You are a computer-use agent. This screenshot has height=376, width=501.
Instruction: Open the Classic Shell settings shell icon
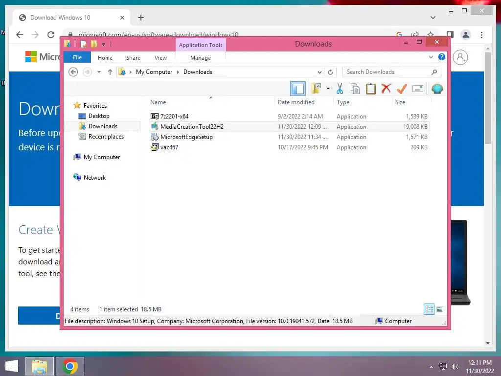[x=437, y=89]
